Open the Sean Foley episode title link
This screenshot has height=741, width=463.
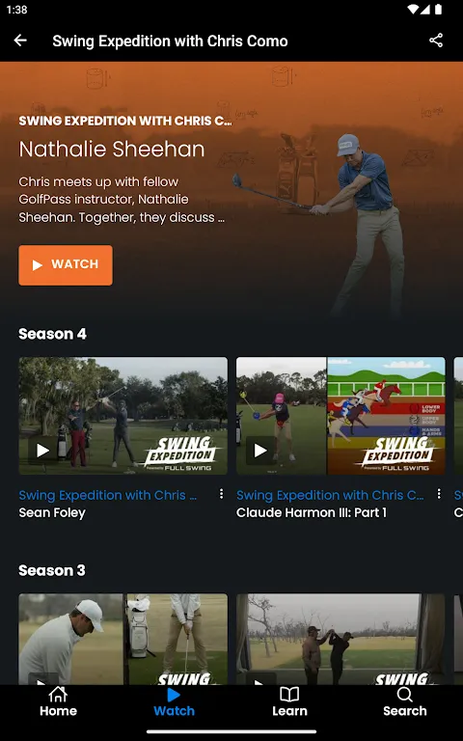pos(52,512)
